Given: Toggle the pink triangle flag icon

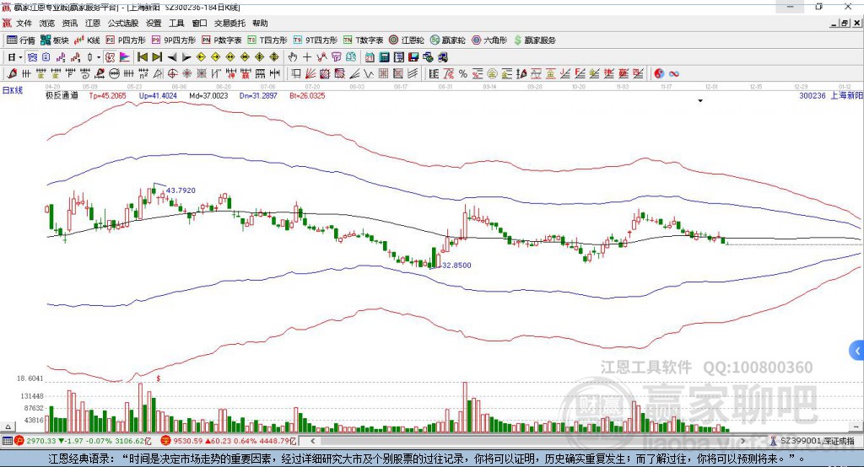Looking at the screenshot, I should tap(125, 57).
